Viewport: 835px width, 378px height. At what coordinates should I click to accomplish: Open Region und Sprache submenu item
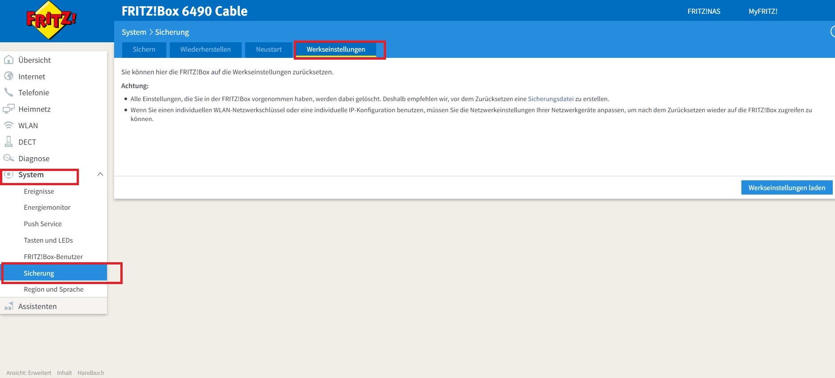click(x=53, y=289)
